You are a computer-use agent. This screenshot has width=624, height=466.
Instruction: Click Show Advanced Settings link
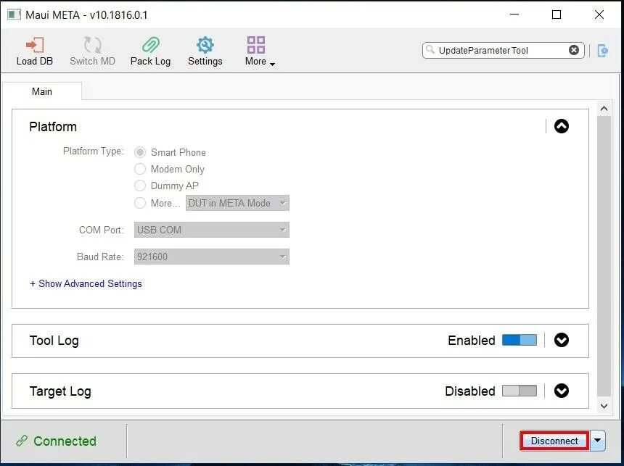click(x=86, y=283)
